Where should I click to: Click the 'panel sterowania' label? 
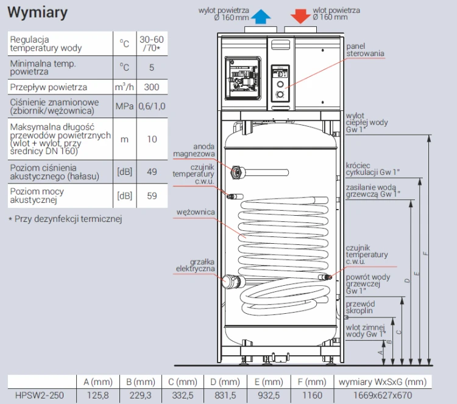pos(365,50)
